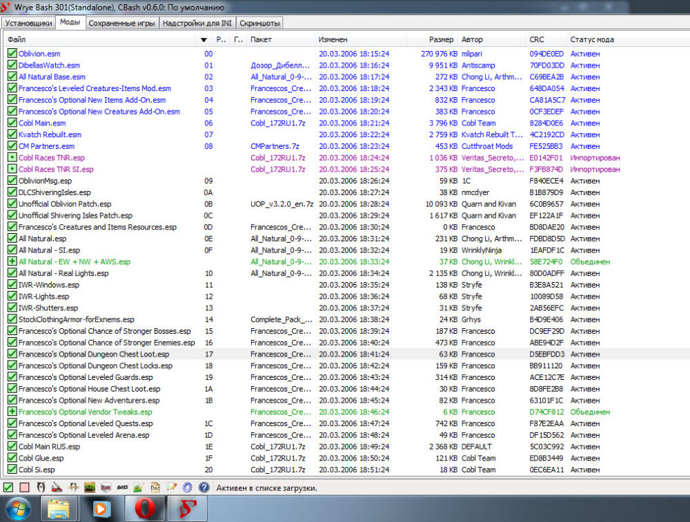
Task: Sort by the Размер column header
Action: [x=432, y=39]
